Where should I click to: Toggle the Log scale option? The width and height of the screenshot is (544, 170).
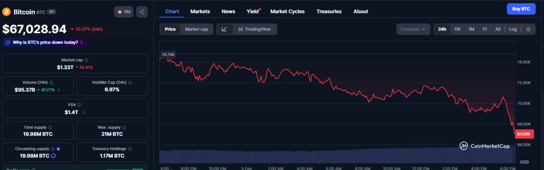pyautogui.click(x=513, y=29)
